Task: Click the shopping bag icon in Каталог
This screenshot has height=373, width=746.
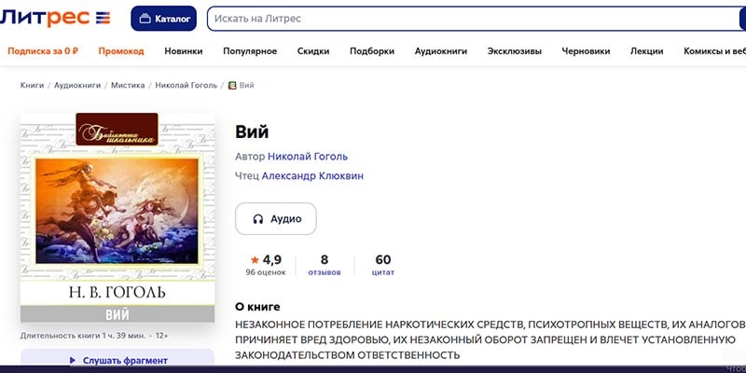Action: (x=145, y=19)
